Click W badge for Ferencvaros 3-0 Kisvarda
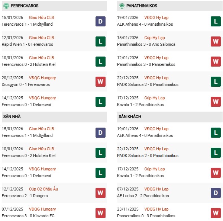223x221 pixels. [x=100, y=213]
